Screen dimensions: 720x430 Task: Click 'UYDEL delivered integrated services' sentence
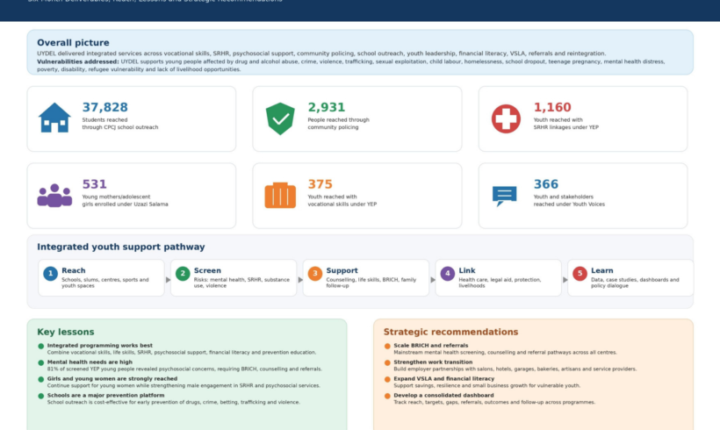(x=321, y=54)
